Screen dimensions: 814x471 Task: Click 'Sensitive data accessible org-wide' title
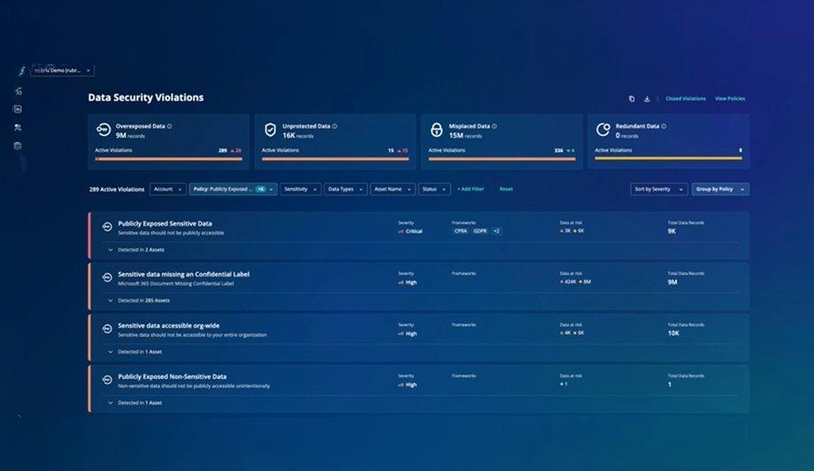point(169,326)
